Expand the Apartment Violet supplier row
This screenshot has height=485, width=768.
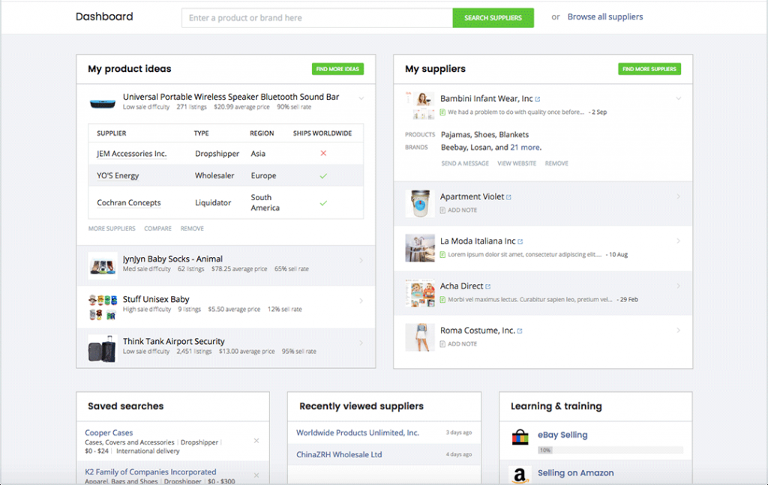click(678, 196)
